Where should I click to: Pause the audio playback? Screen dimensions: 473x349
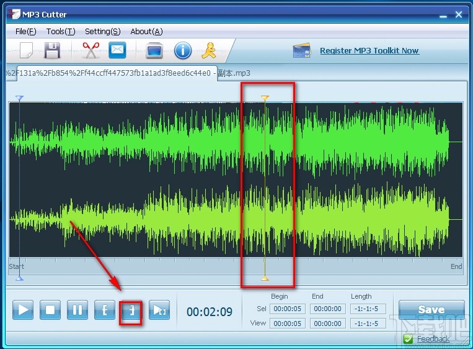click(x=77, y=310)
